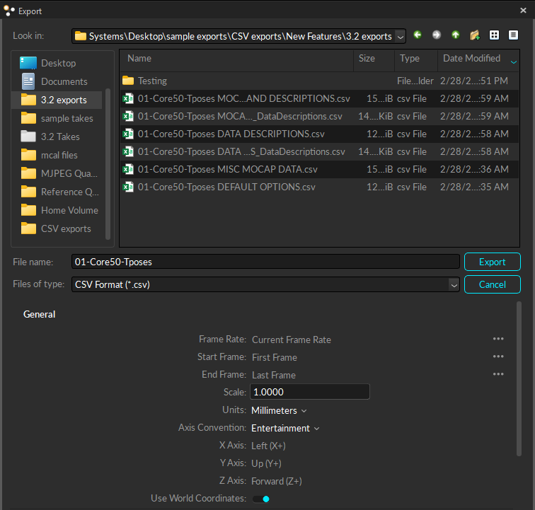
Task: Open Start Frame options ellipsis
Action: click(498, 357)
